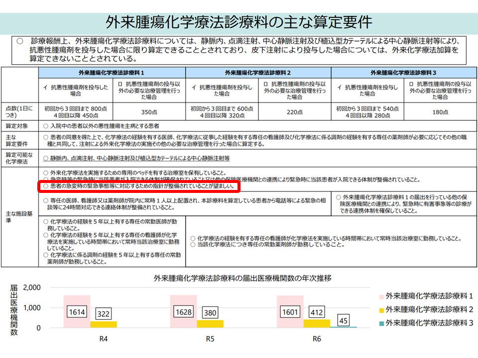Click underlined 静脈内、点滴注射 text in table
The width and height of the screenshot is (478, 358).
[x=136, y=158]
